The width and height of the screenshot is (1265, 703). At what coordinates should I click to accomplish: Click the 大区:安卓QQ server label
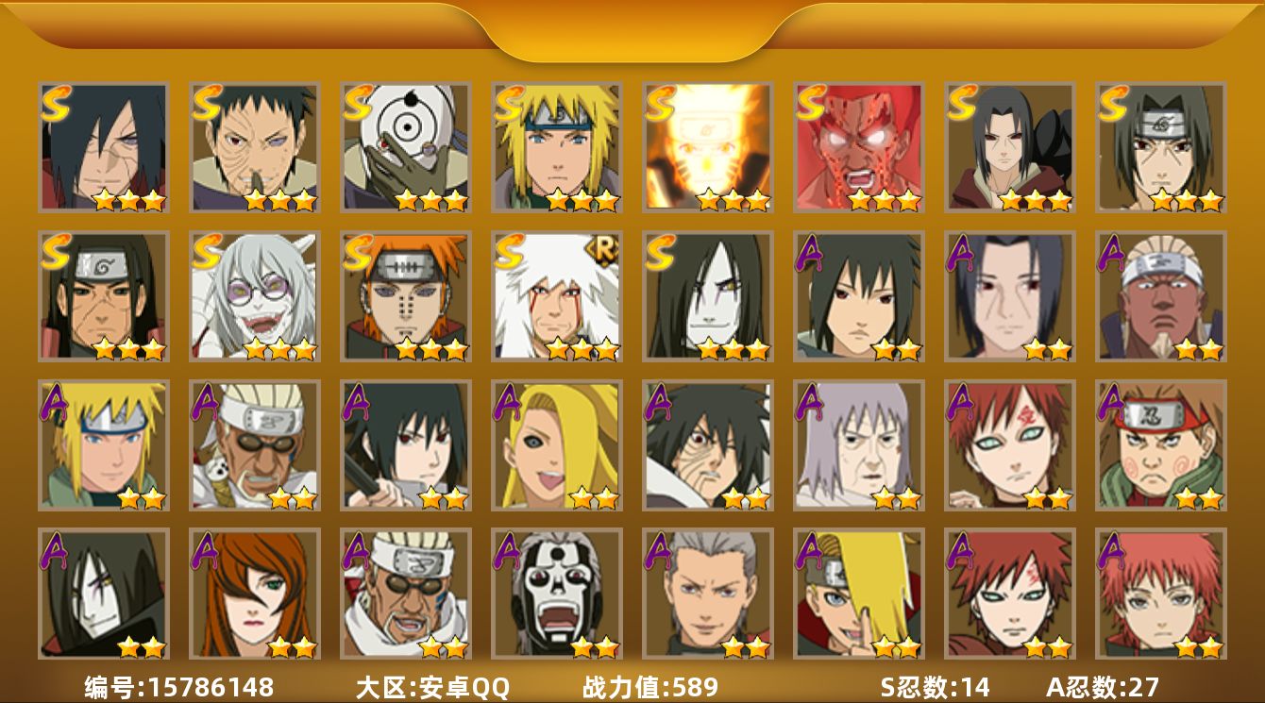tap(432, 686)
